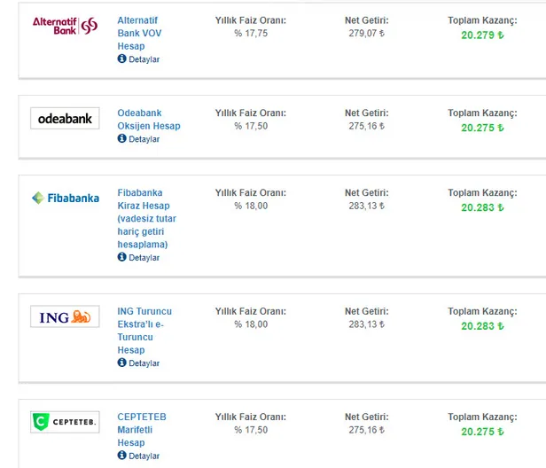Screen dimensions: 546x468
Task: Expand Detaylar for Alternatif Bank
Action: pos(144,59)
